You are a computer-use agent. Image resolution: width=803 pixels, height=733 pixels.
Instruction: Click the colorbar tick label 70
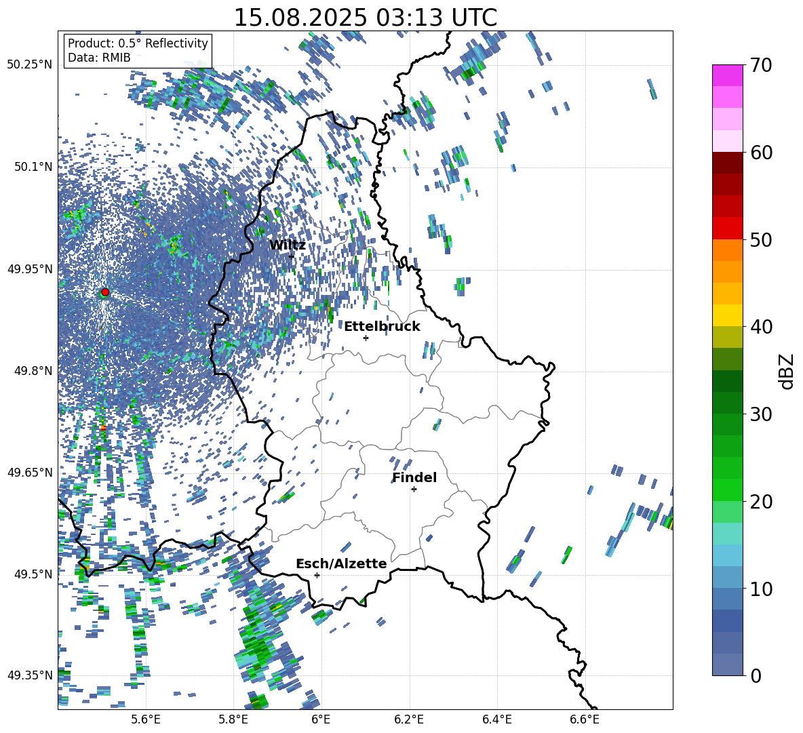tap(761, 65)
